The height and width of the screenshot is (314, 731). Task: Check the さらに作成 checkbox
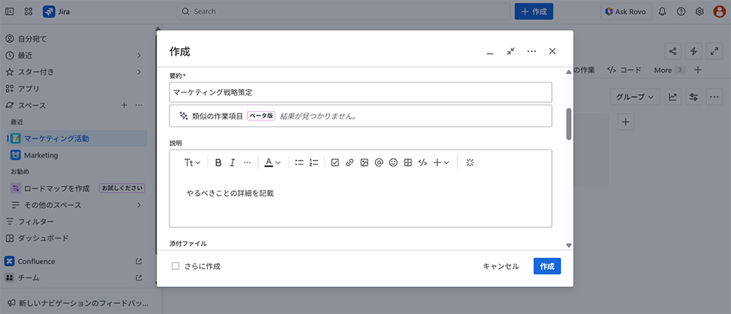pos(175,267)
